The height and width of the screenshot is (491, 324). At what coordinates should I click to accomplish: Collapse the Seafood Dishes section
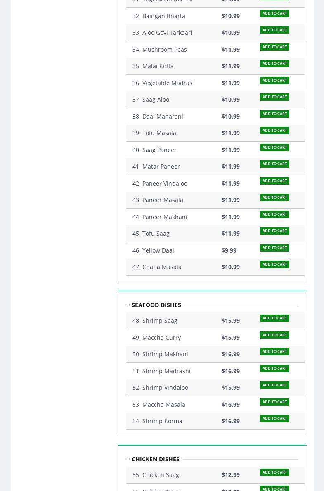pyautogui.click(x=128, y=305)
